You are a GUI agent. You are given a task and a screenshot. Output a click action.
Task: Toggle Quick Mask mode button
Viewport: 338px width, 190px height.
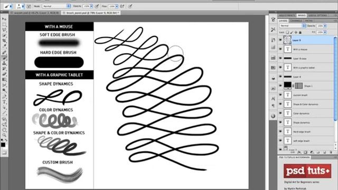[x=4, y=153]
